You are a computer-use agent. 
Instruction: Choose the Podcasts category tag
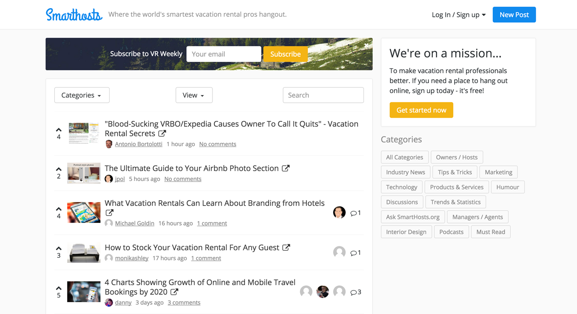pos(451,231)
